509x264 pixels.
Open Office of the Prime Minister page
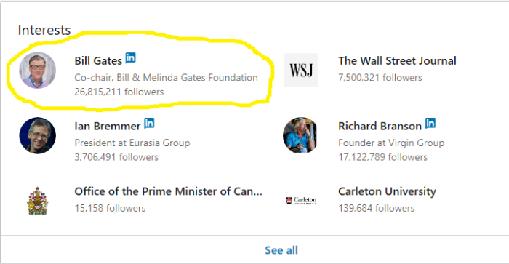(168, 191)
